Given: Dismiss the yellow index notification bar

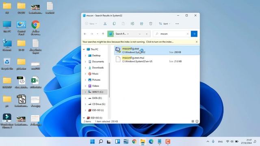Looking at the screenshot, I should pos(197,42).
